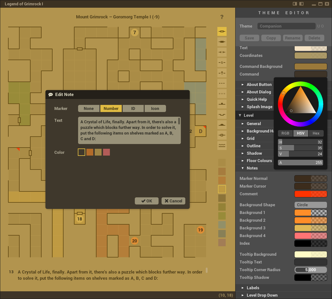332x299 pixels.
Task: Select the filled locked door tool
Action: (222, 42)
